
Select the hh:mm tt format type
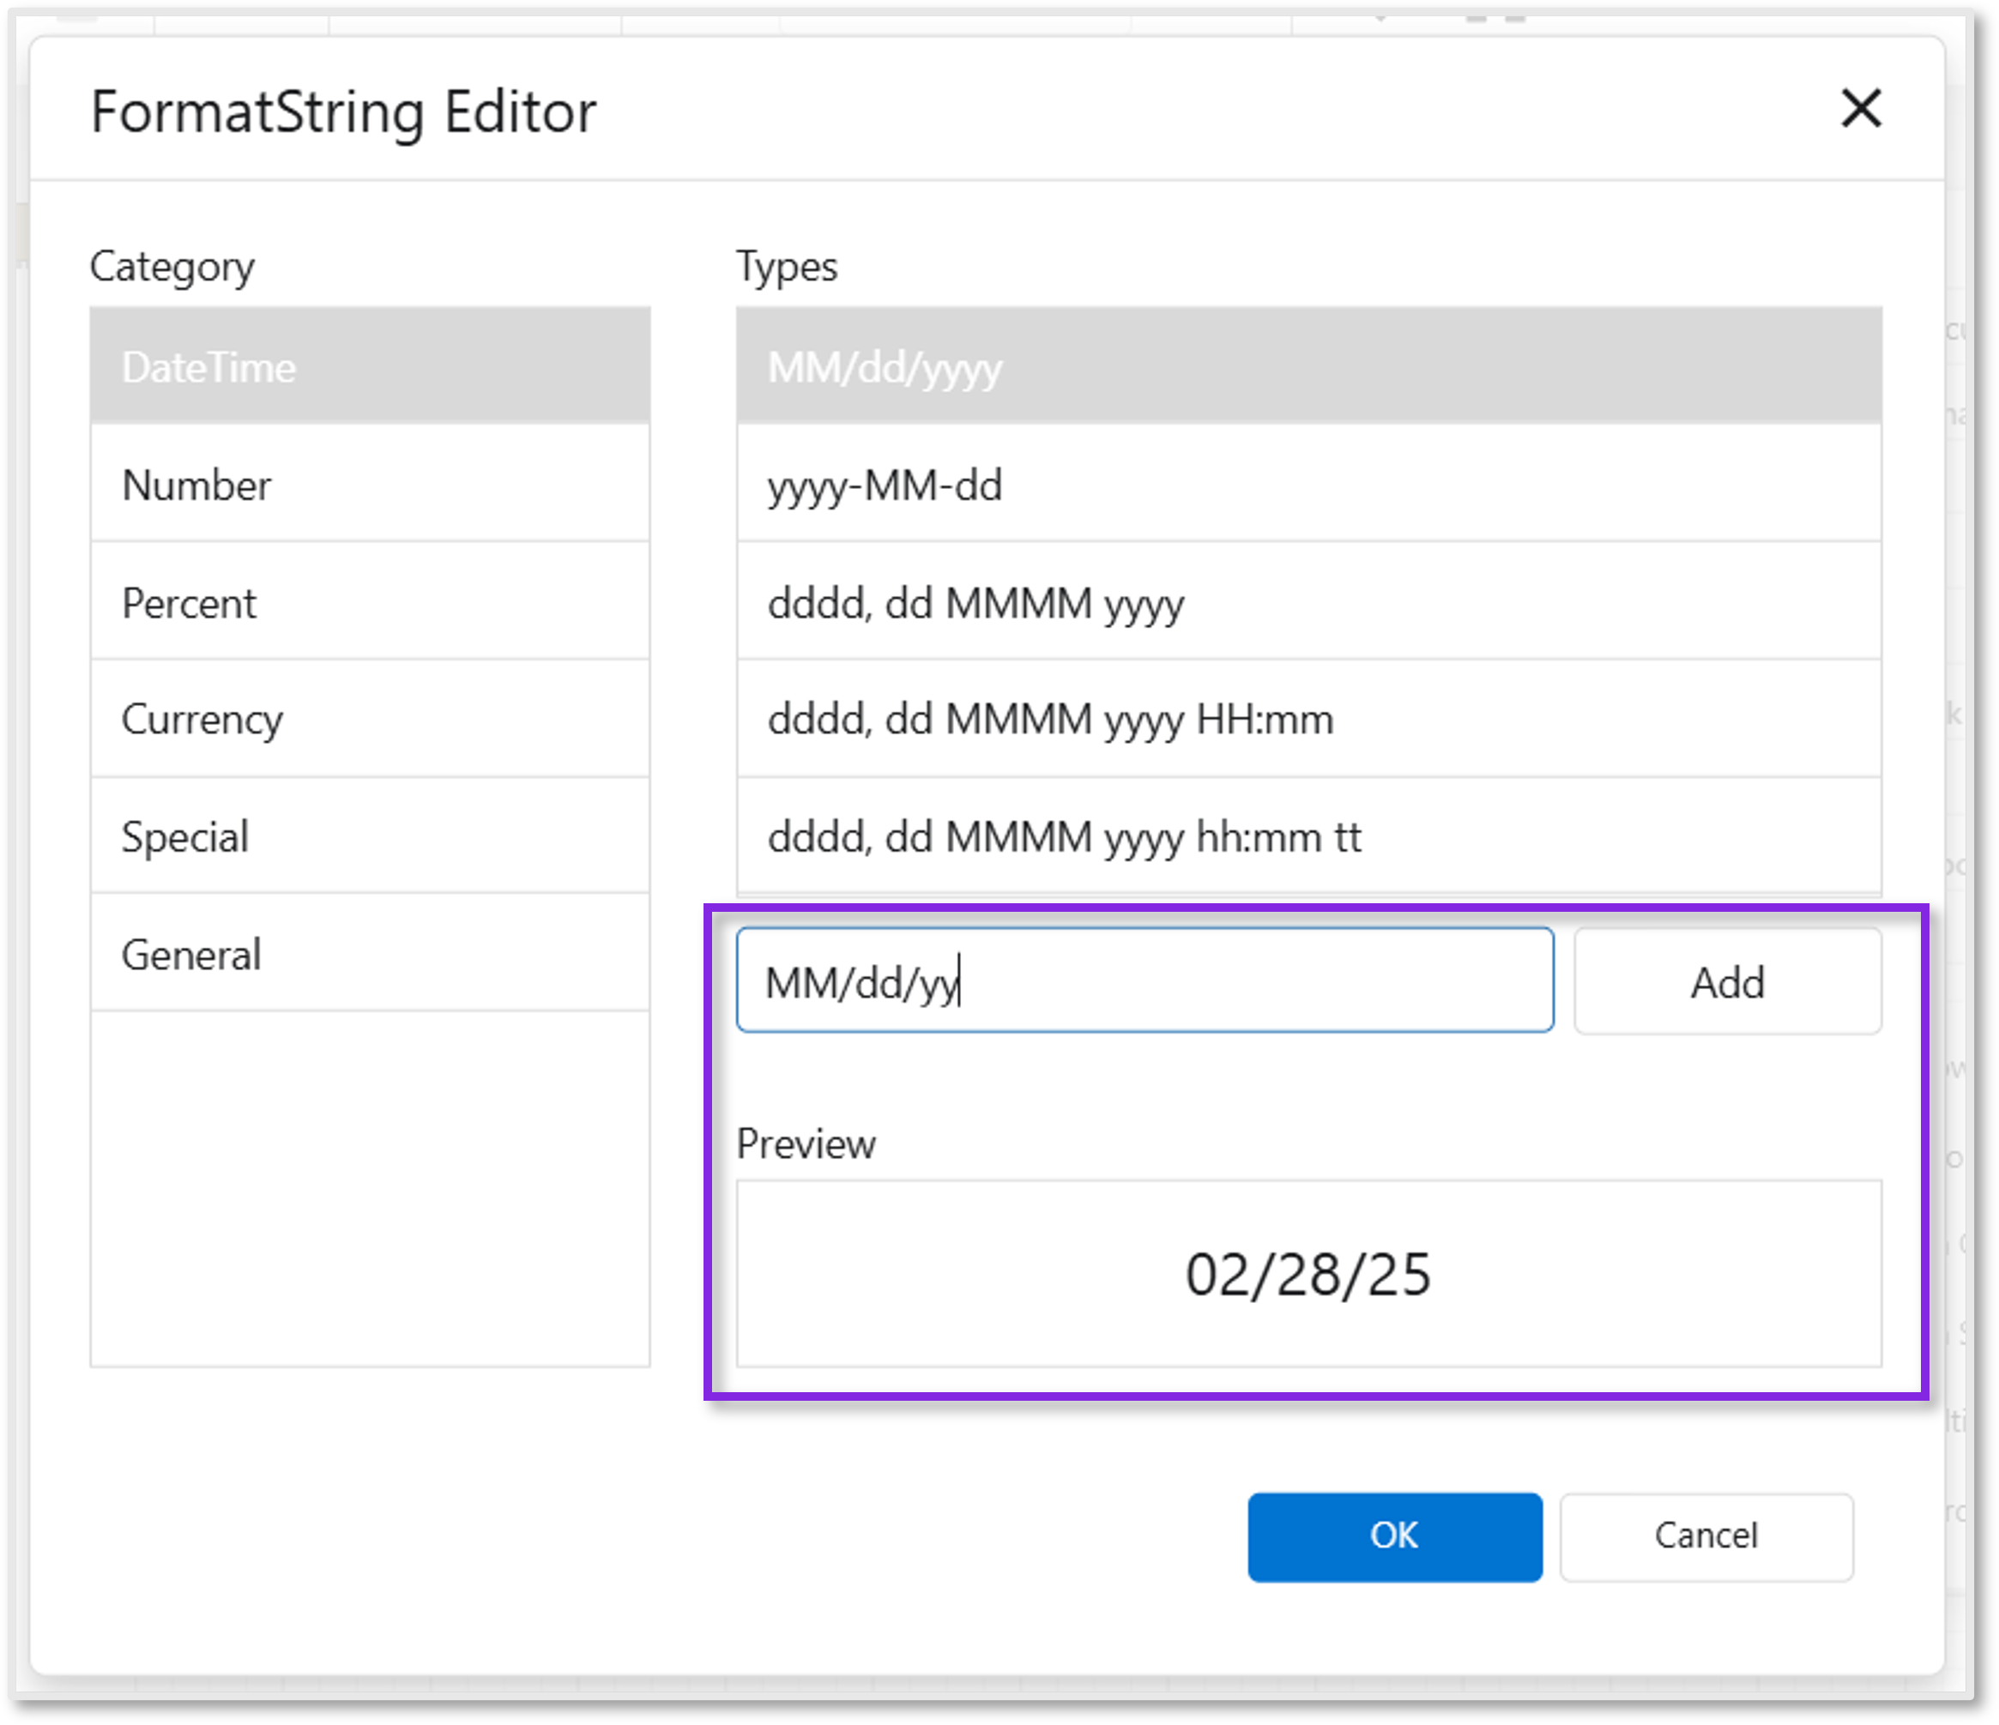pyautogui.click(x=1308, y=836)
